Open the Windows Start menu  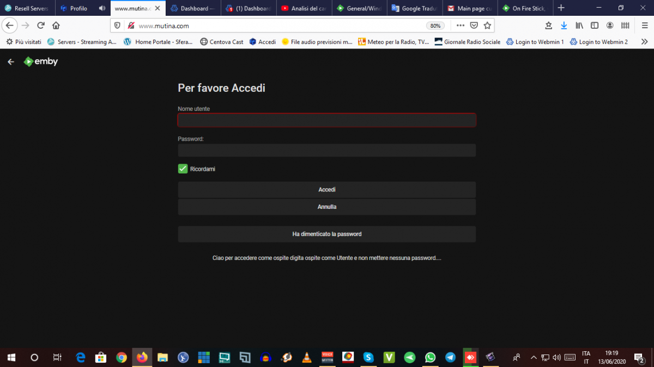[x=11, y=357]
